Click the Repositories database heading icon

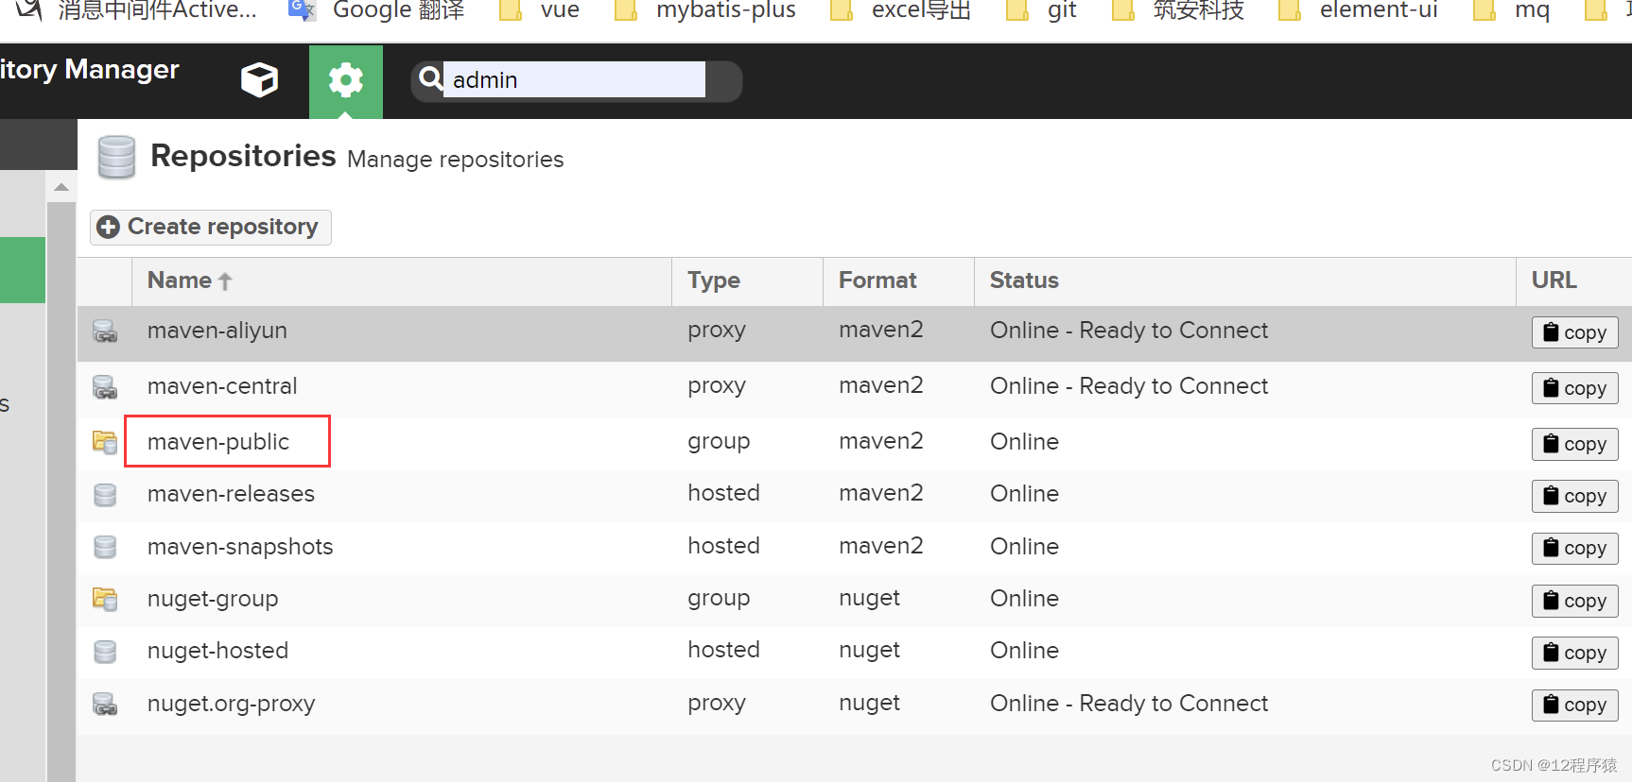(117, 157)
